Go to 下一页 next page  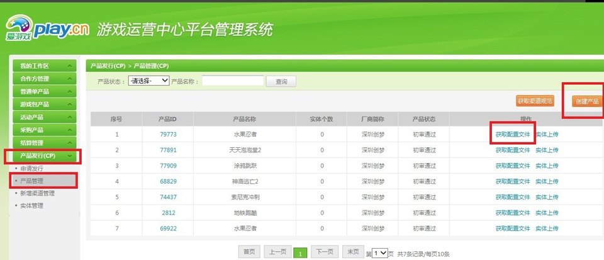coord(325,252)
